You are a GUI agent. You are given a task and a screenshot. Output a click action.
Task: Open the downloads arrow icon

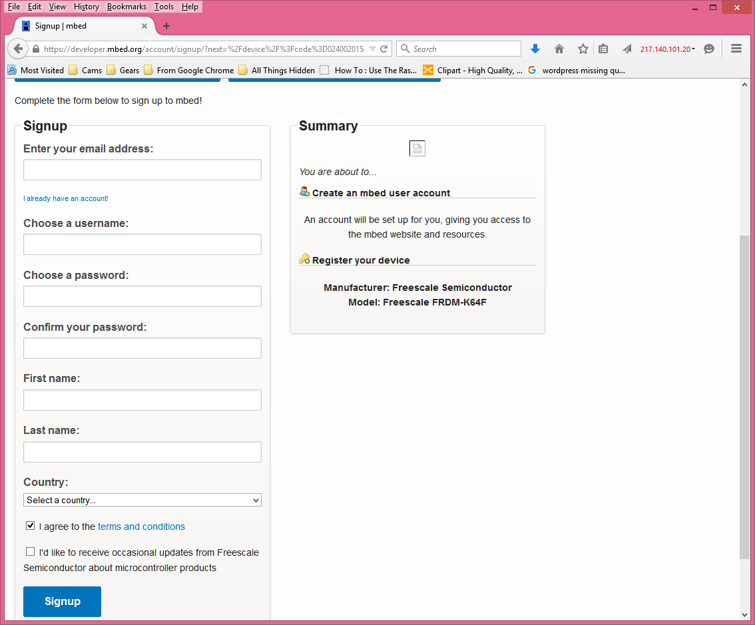535,49
